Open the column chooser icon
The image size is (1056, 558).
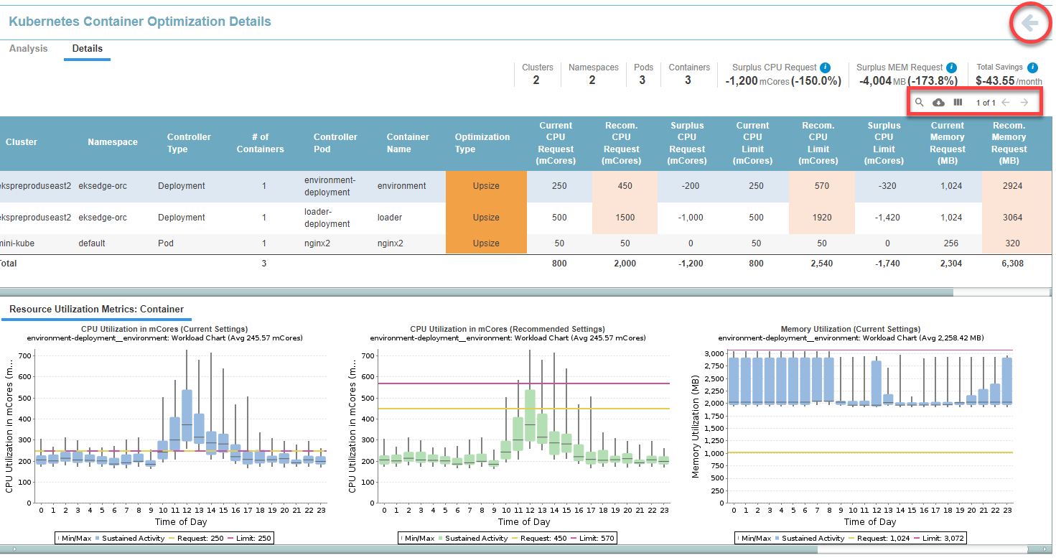[958, 103]
